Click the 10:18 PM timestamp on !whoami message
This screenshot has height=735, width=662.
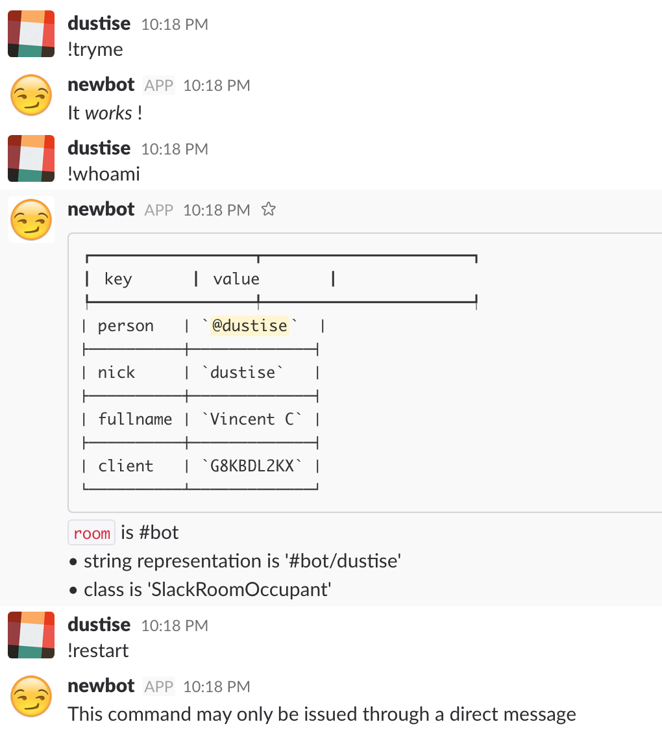coord(175,149)
